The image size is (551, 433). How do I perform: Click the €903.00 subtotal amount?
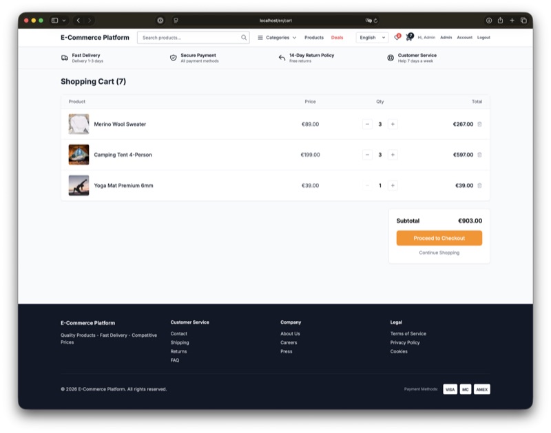point(470,221)
